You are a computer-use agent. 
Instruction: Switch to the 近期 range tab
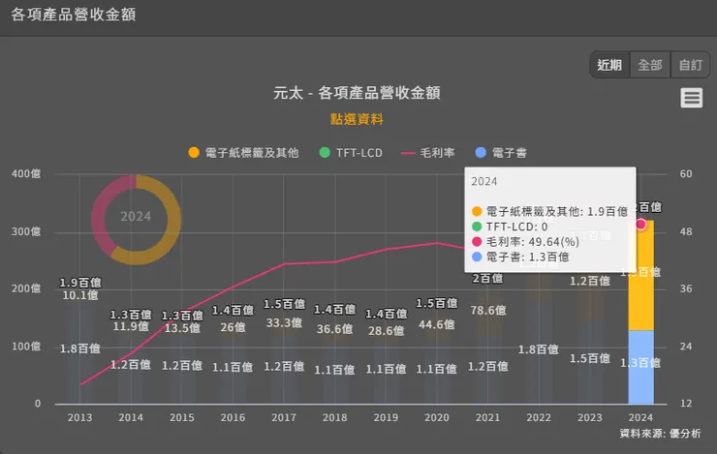tap(609, 65)
